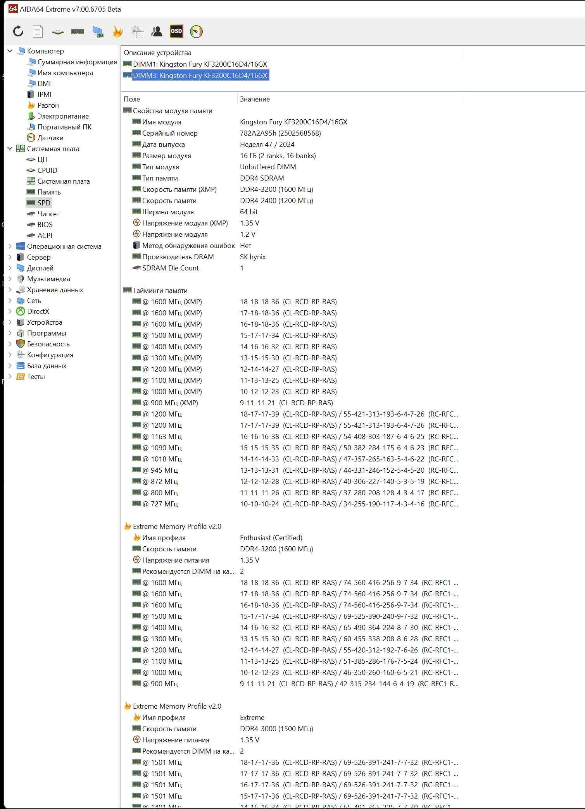Viewport: 585px width, 809px height.
Task: Select the DMI tree item
Action: pos(44,84)
